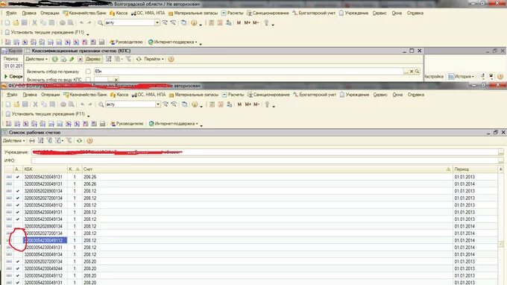507x285 pixels.
Task: Open Файл menu in upper window
Action: point(11,13)
